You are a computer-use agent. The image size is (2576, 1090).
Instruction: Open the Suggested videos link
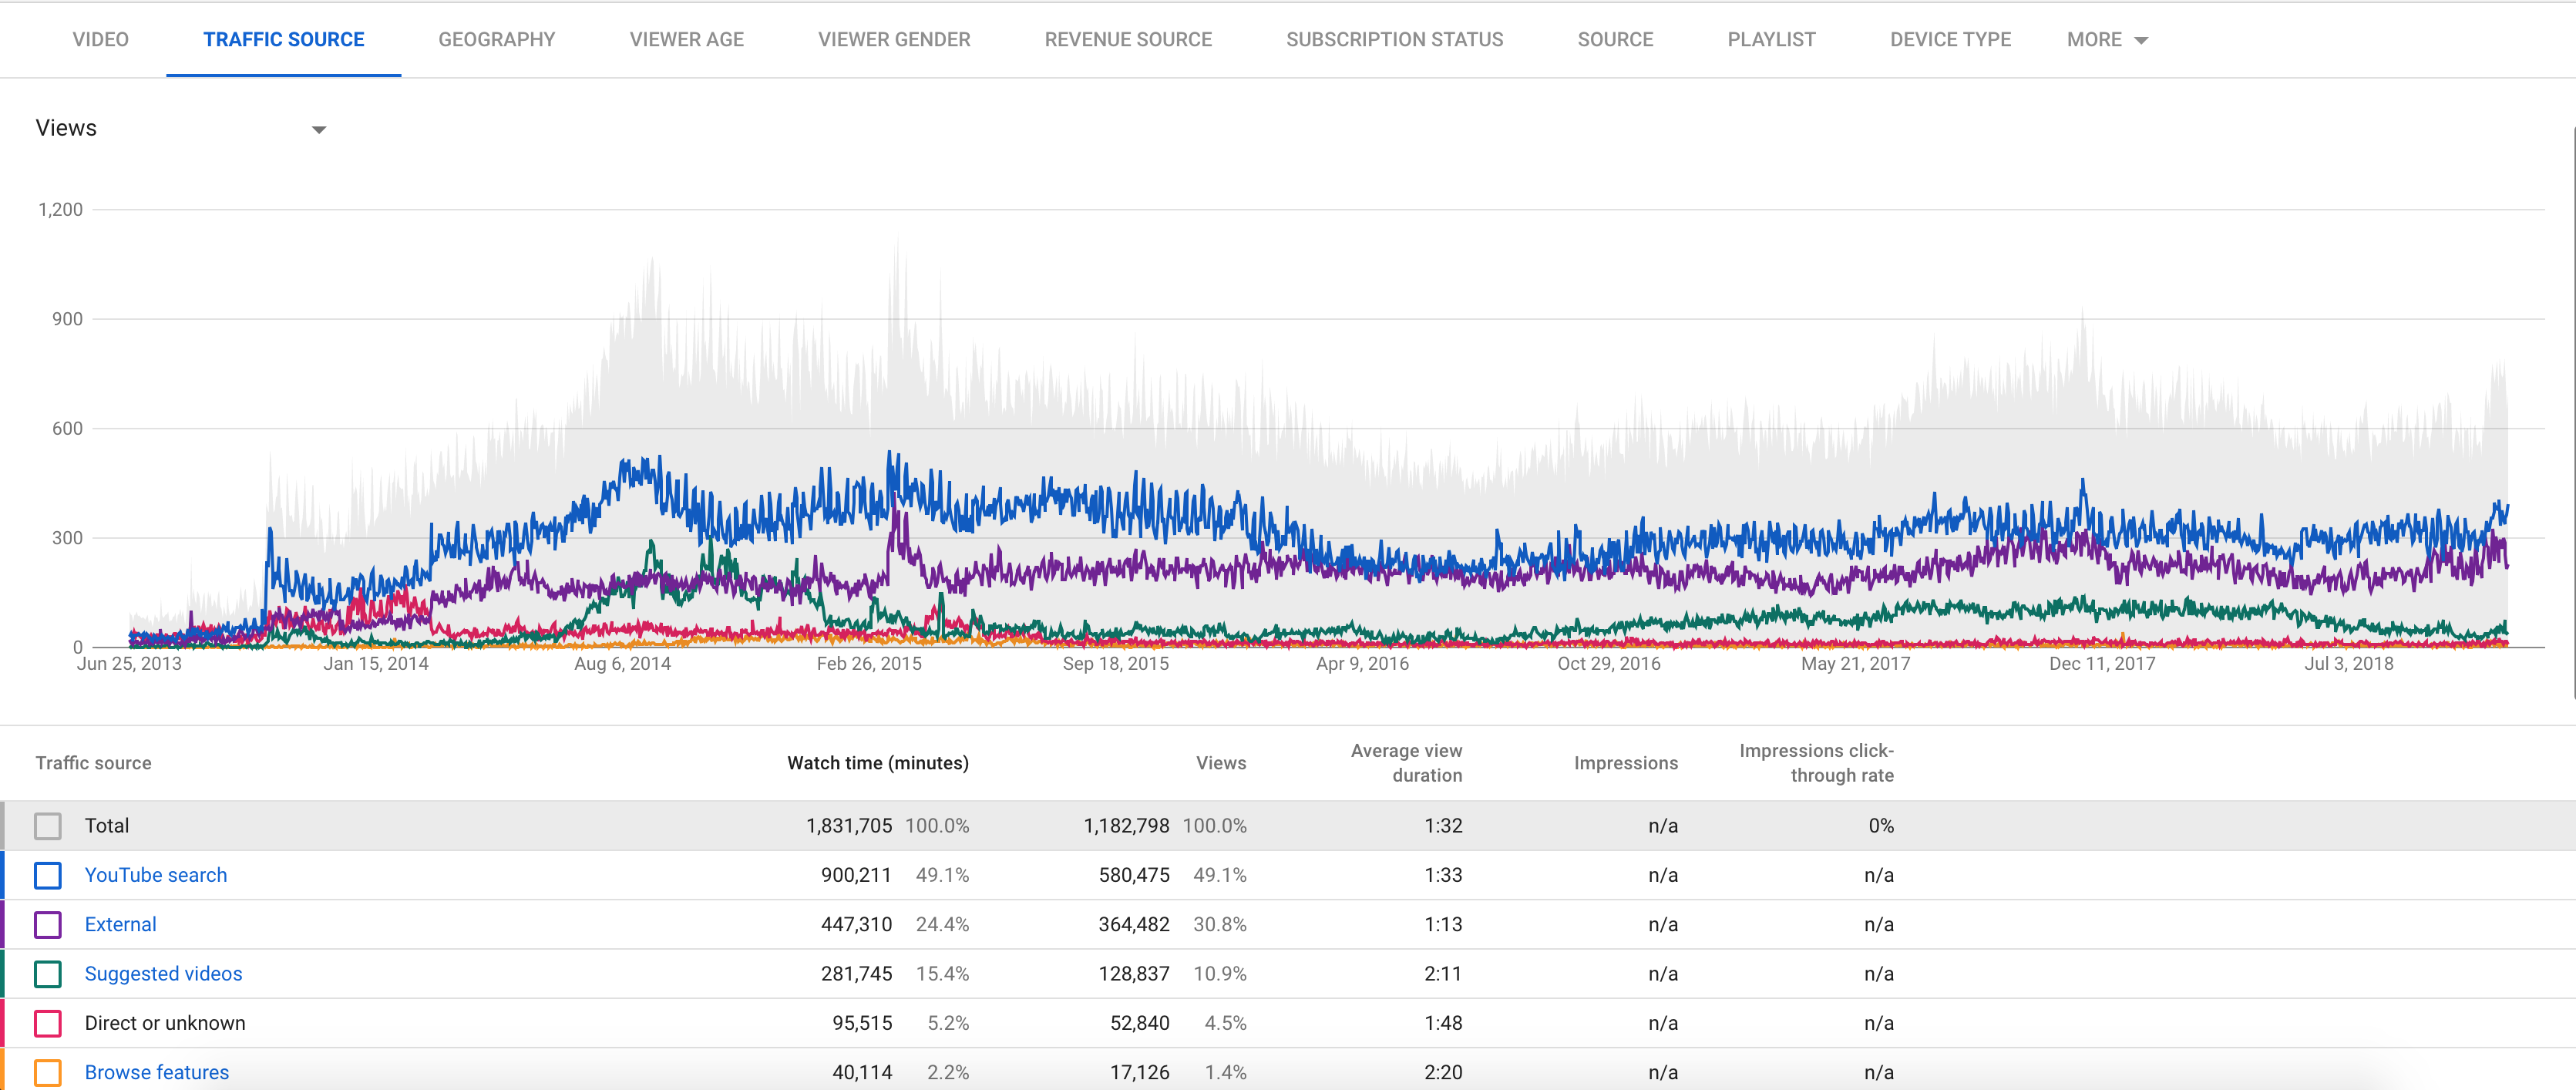pos(163,974)
